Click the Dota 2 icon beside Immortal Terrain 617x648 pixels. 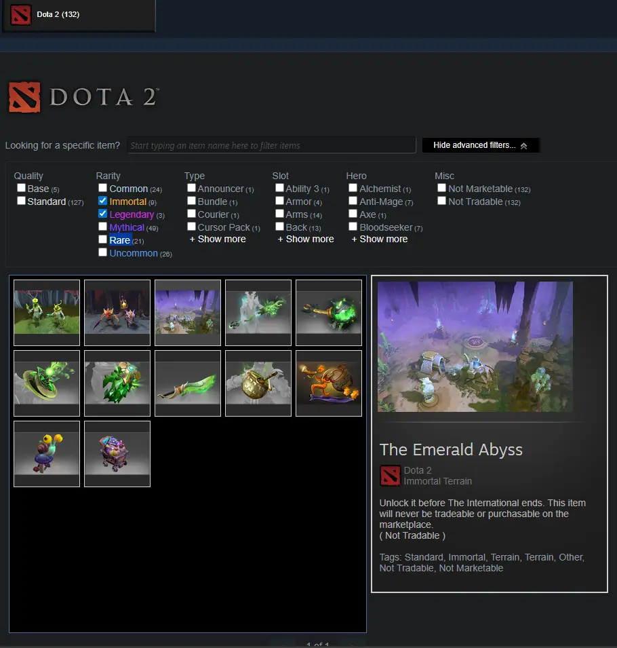tap(390, 476)
